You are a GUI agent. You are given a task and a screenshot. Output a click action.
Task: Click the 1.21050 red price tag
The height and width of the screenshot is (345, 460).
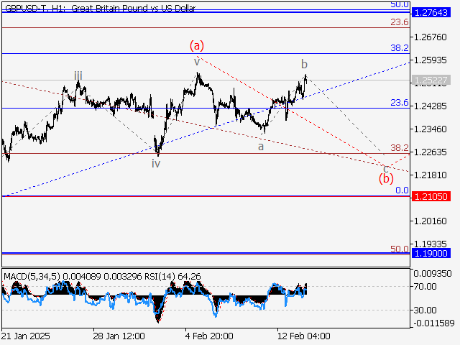pyautogui.click(x=432, y=196)
